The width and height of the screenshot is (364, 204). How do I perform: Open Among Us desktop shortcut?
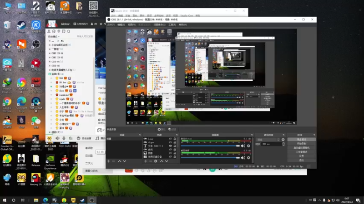[x=36, y=180]
